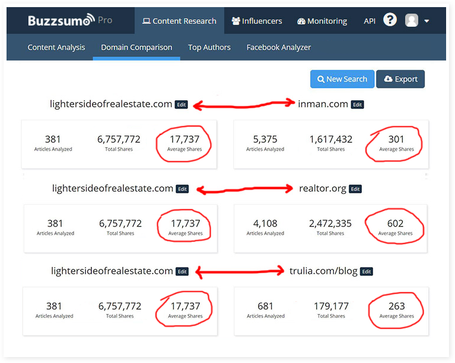Click the Buzzsumo Pro logo
The height and width of the screenshot is (363, 455).
coord(70,20)
